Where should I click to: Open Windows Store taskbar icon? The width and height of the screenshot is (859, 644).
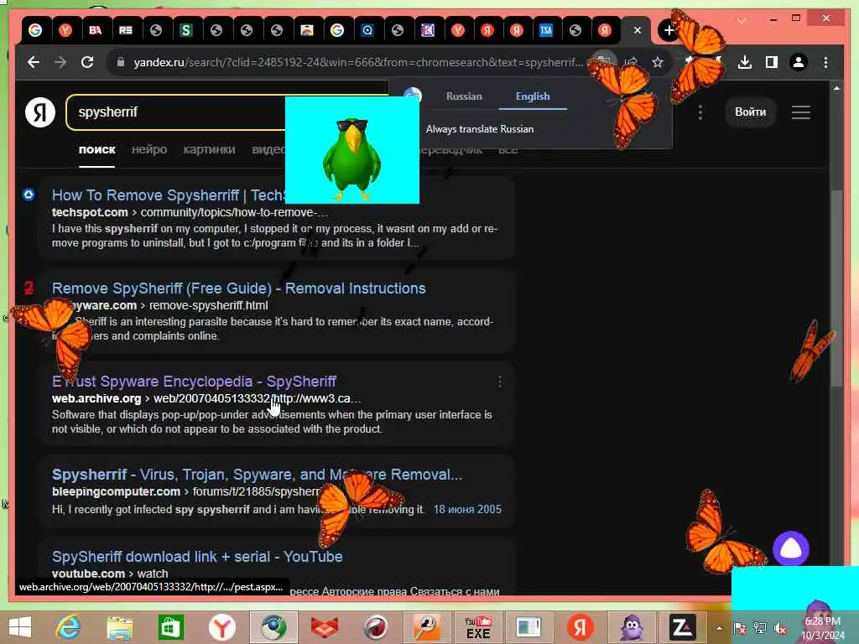point(170,627)
